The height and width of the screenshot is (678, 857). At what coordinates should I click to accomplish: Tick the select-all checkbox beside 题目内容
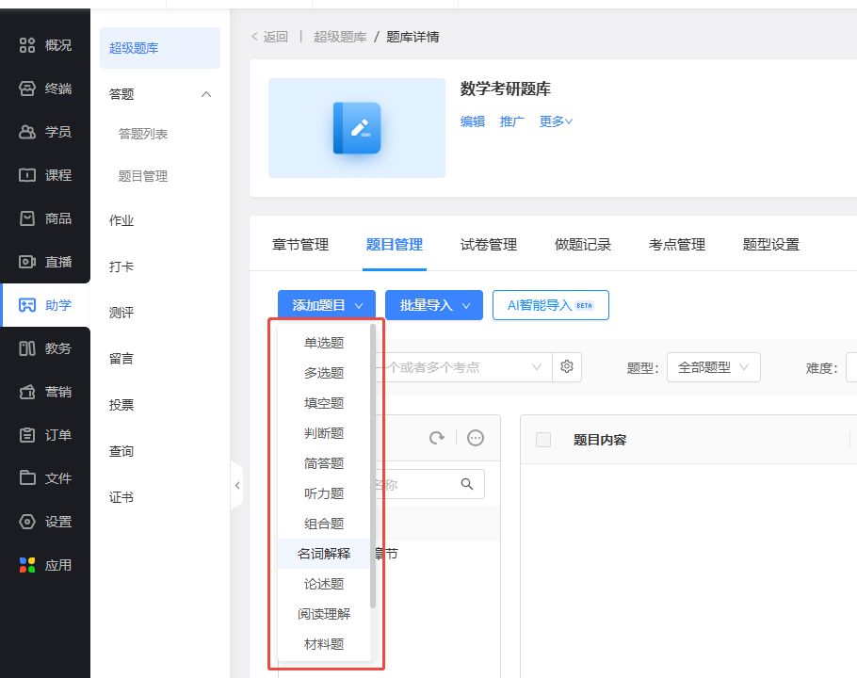point(543,440)
